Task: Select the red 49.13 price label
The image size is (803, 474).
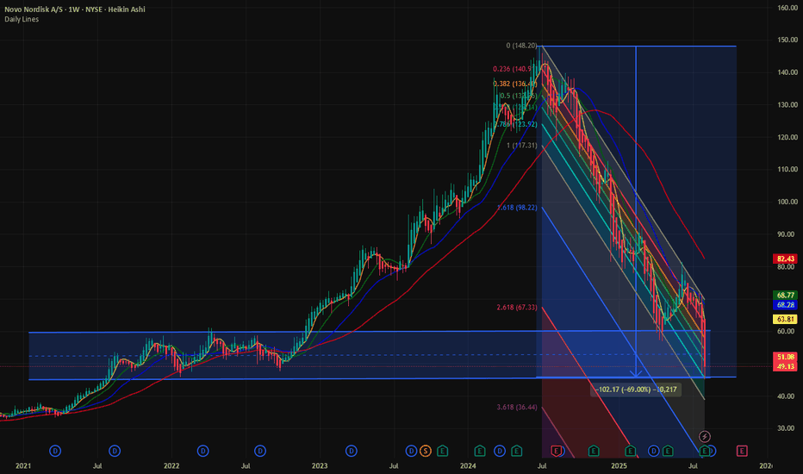Action: 785,366
